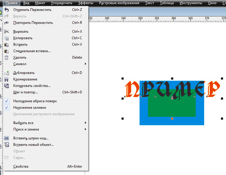
Task: Click the Clone icon beside Клонирование
Action: (6, 79)
